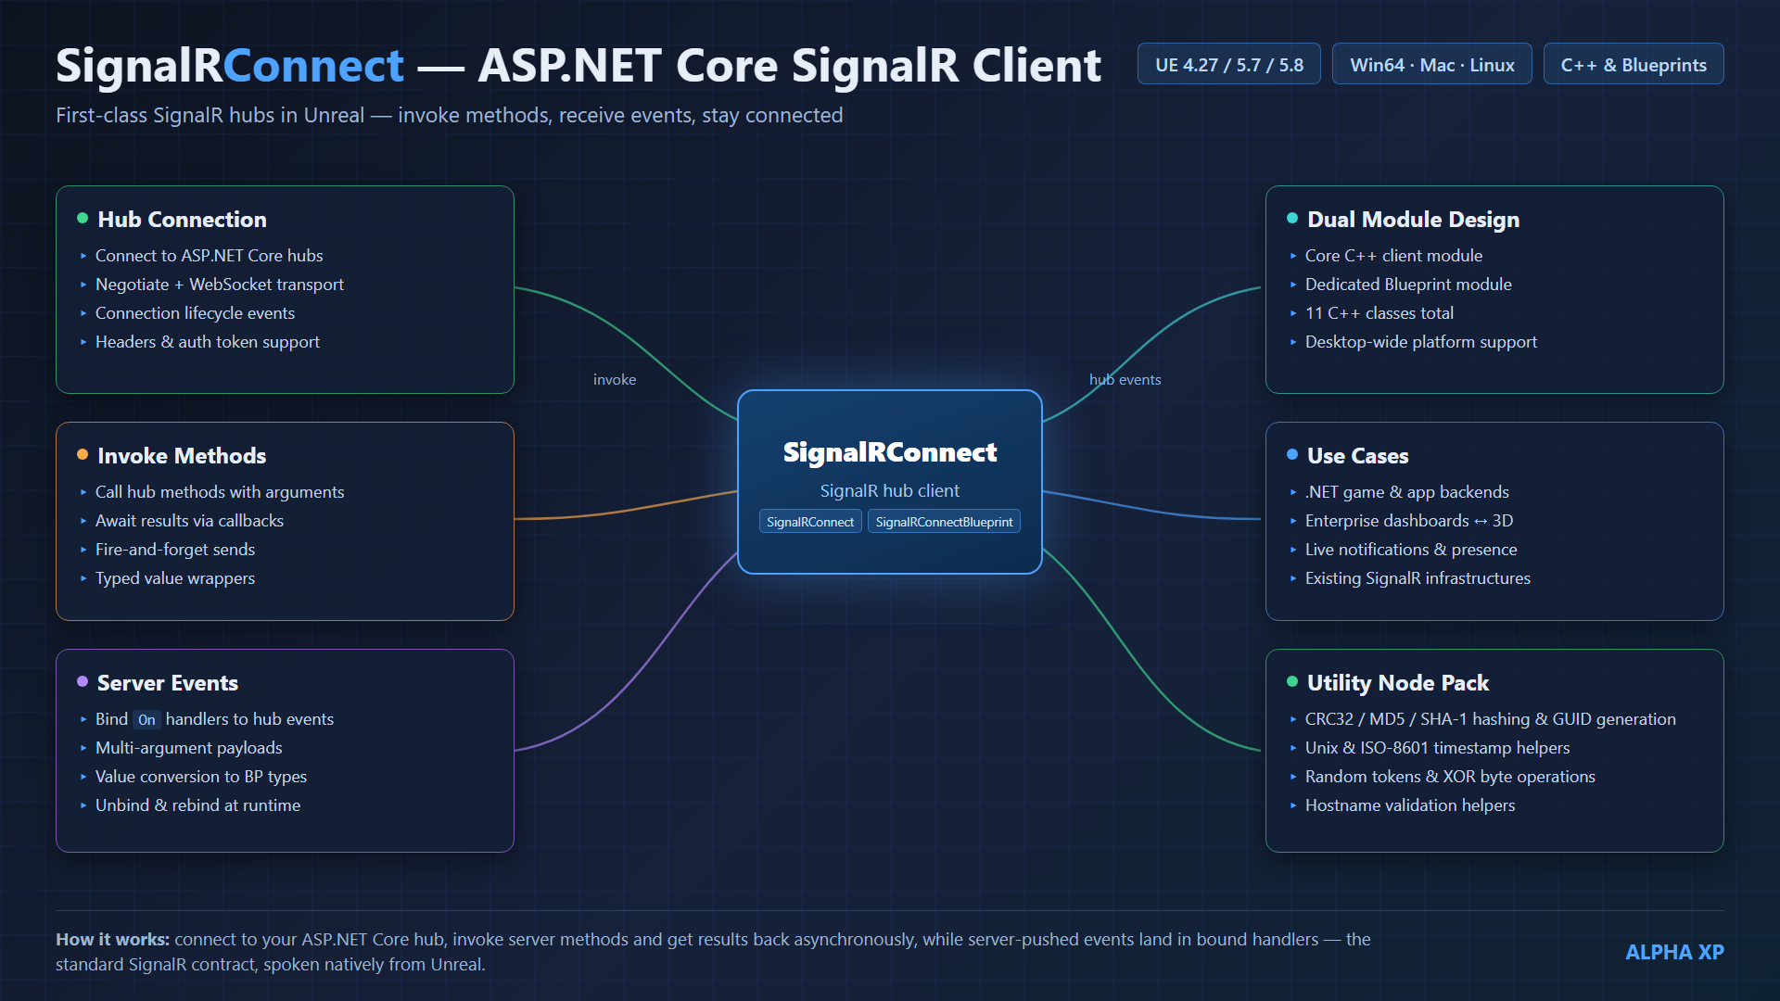The image size is (1780, 1001).
Task: Click the 'invoke' connector label
Action: coord(615,380)
